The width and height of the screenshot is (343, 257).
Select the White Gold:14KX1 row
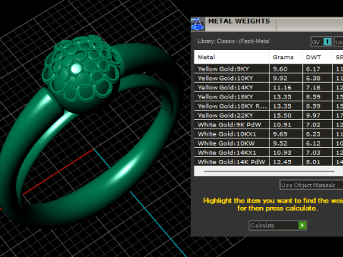[x=269, y=152]
